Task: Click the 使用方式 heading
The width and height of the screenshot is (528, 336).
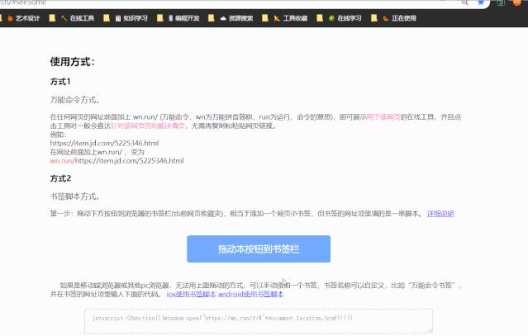Action: point(73,62)
